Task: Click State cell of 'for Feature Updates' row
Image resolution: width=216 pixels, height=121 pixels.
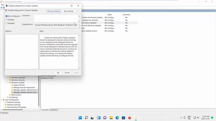Action: 109,23
